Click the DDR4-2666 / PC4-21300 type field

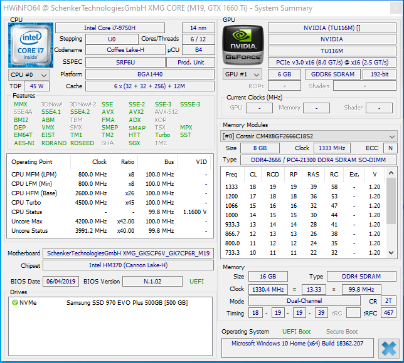(x=319, y=160)
